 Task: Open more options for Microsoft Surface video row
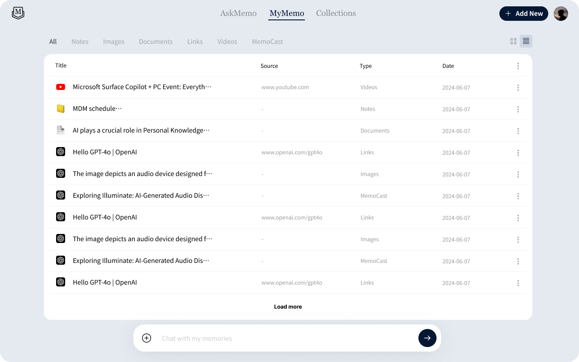coord(518,87)
